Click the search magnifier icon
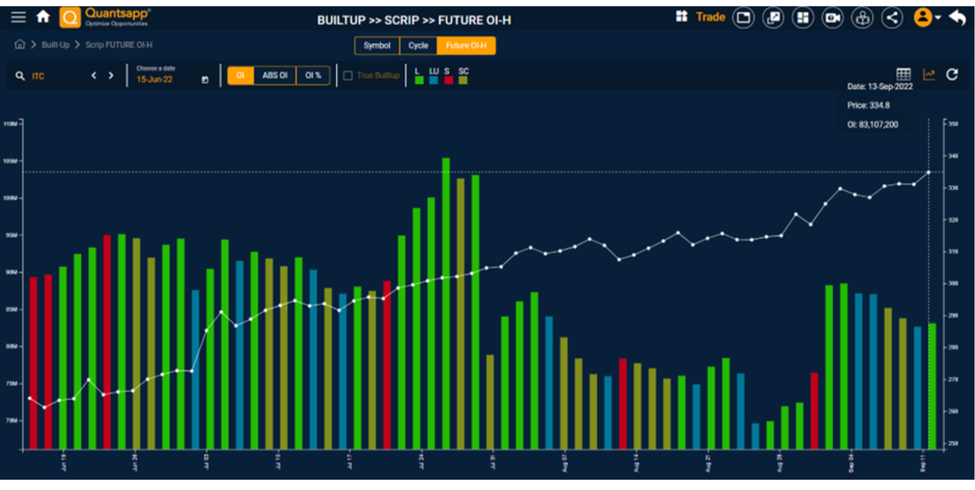 [x=20, y=76]
